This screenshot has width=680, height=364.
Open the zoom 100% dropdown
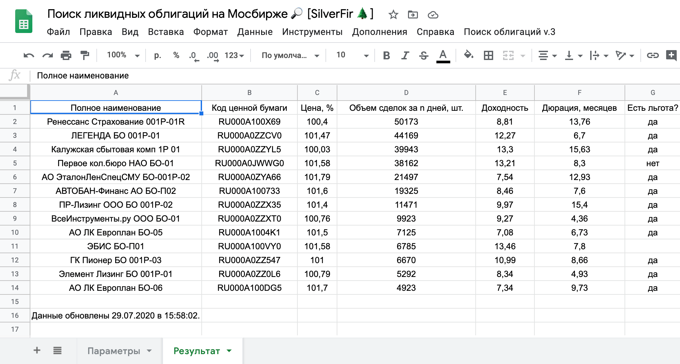[x=123, y=55]
